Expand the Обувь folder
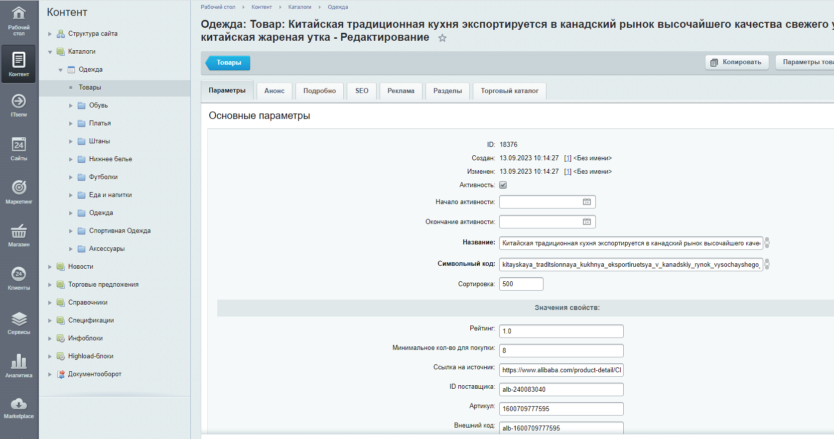Image resolution: width=834 pixels, height=439 pixels. 71,106
